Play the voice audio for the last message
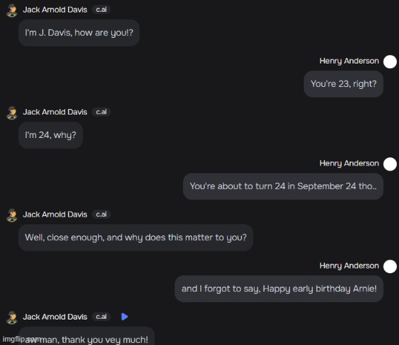399x345 pixels. point(124,317)
